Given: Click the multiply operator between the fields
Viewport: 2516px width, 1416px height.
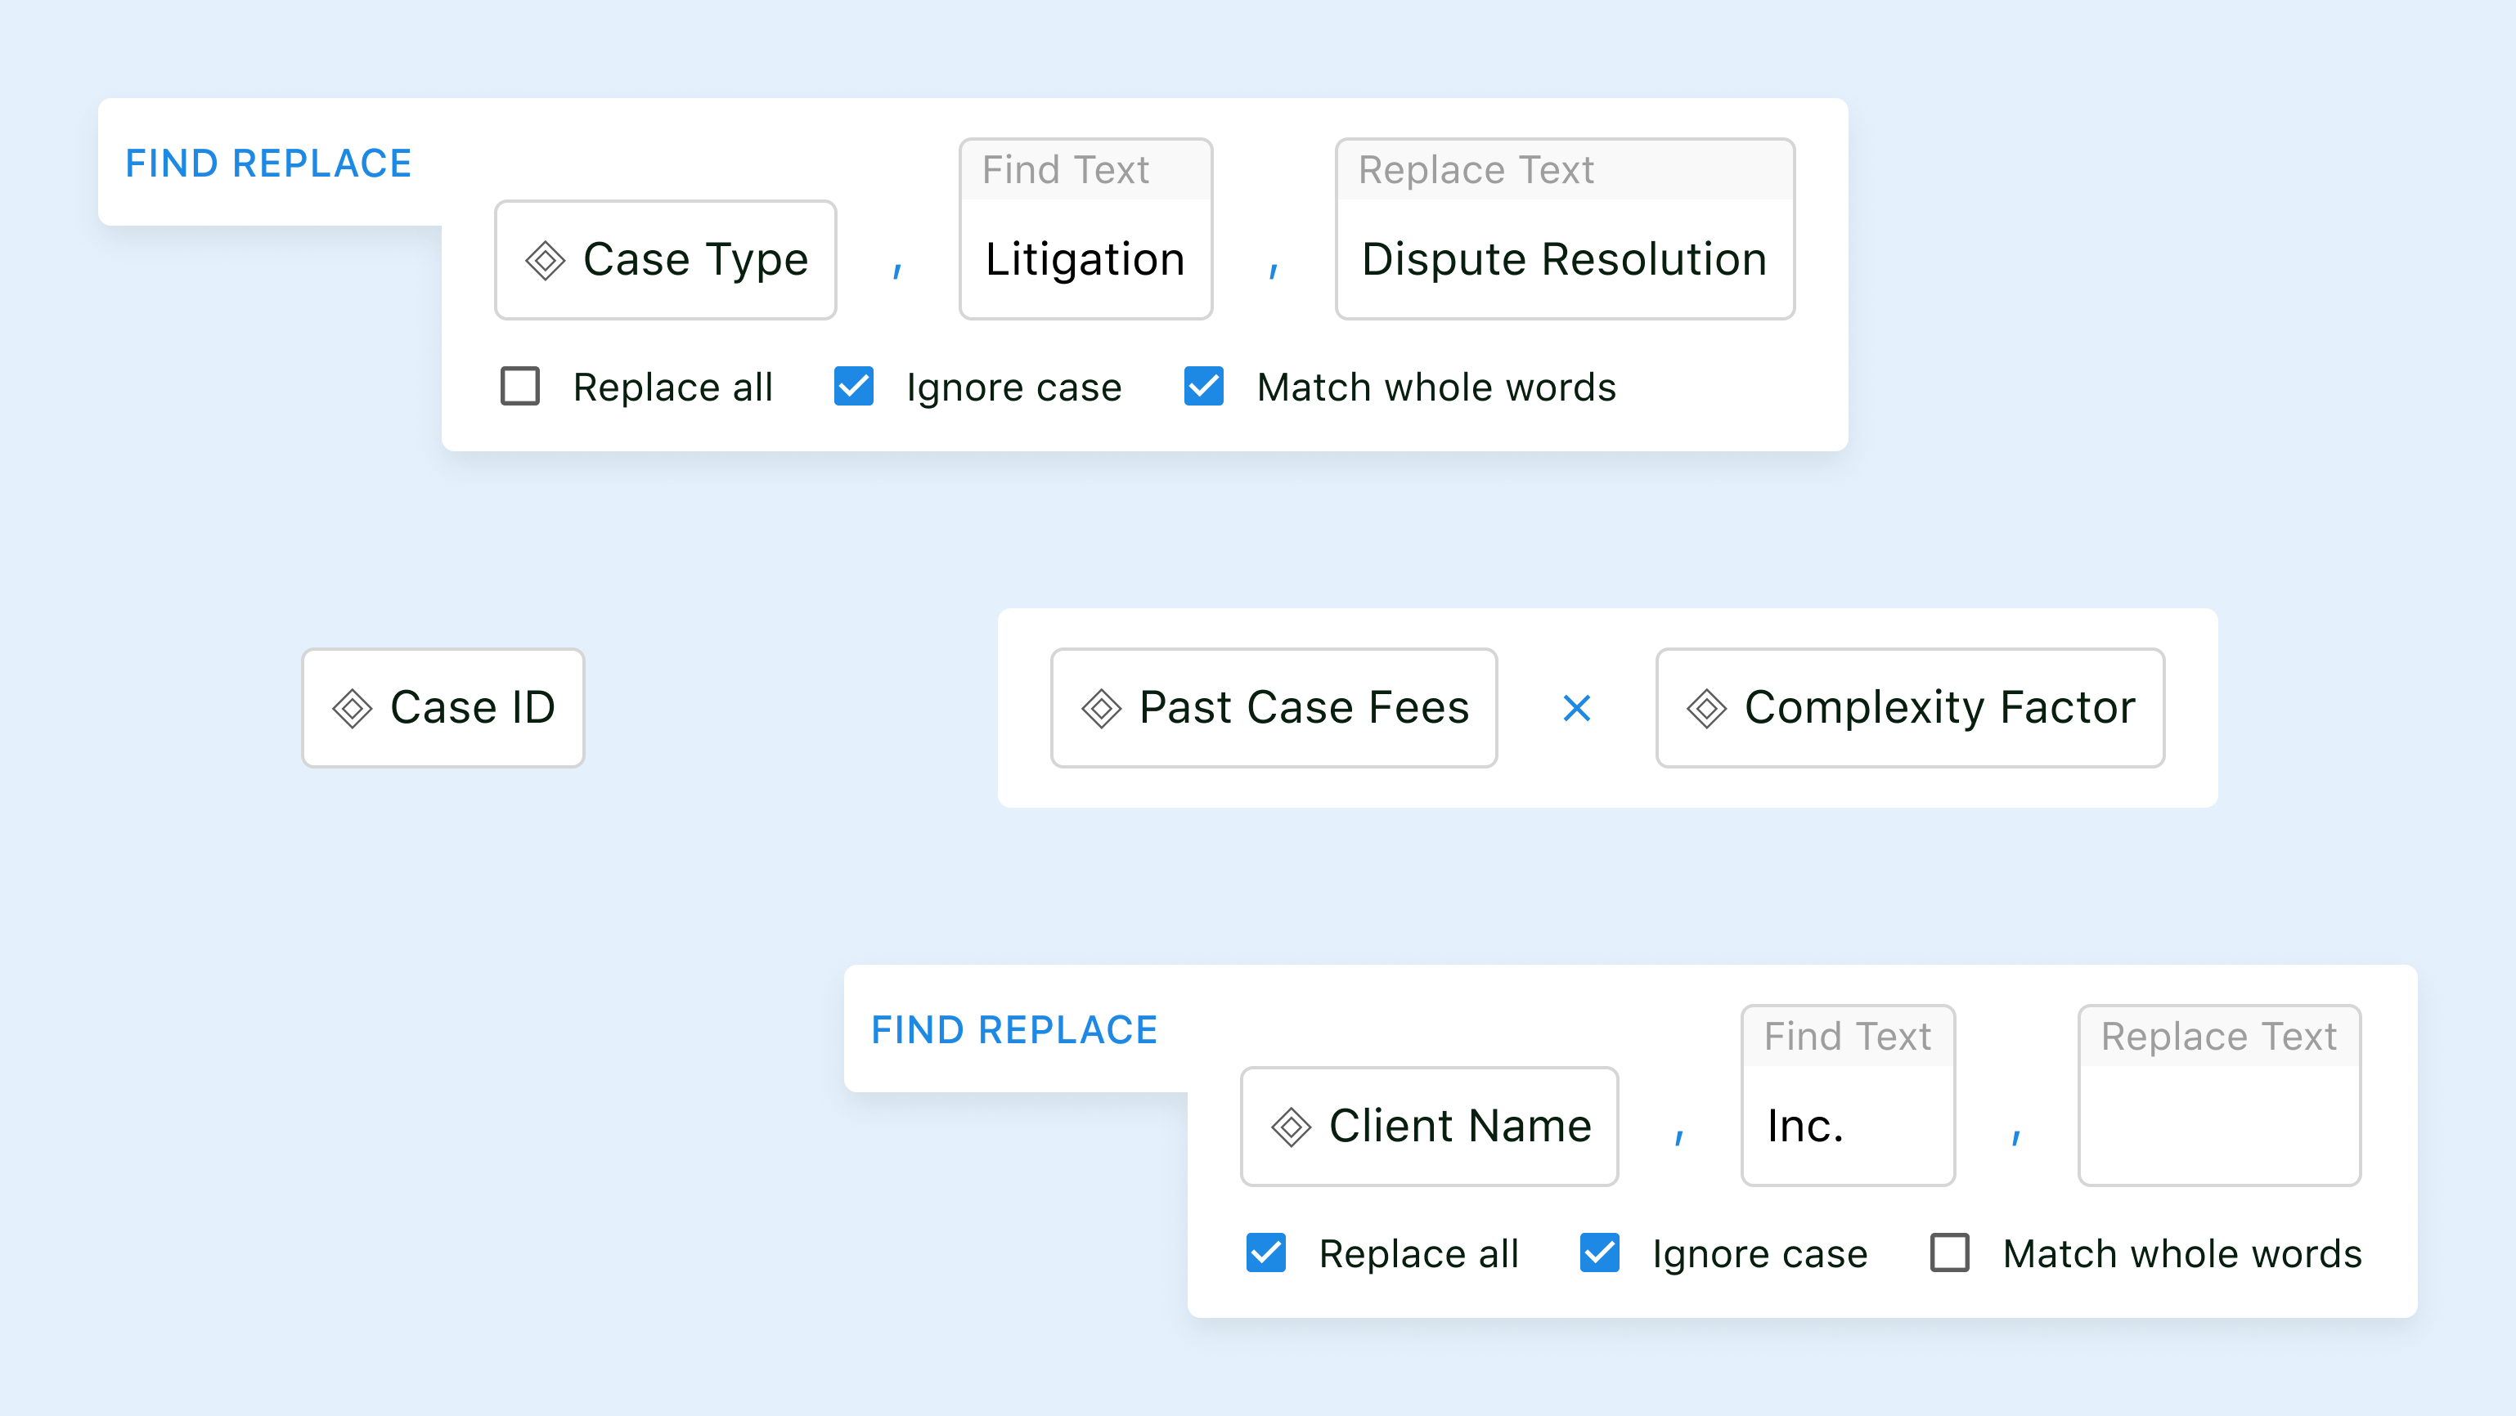Looking at the screenshot, I should tap(1576, 708).
